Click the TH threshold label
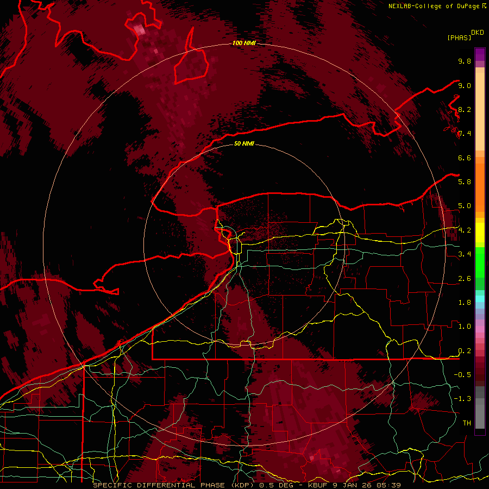 point(467,423)
